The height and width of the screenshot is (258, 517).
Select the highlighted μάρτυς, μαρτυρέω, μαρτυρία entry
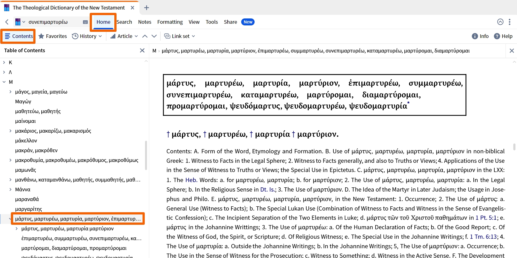(x=78, y=219)
